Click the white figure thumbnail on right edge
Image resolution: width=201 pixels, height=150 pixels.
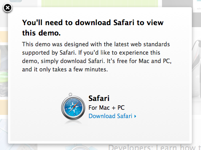point(197,69)
